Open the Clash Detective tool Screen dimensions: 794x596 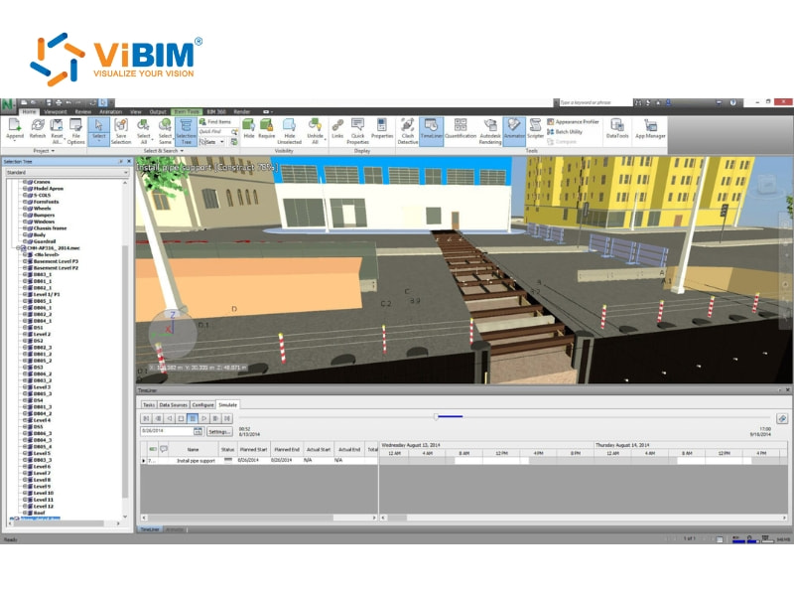(x=407, y=127)
